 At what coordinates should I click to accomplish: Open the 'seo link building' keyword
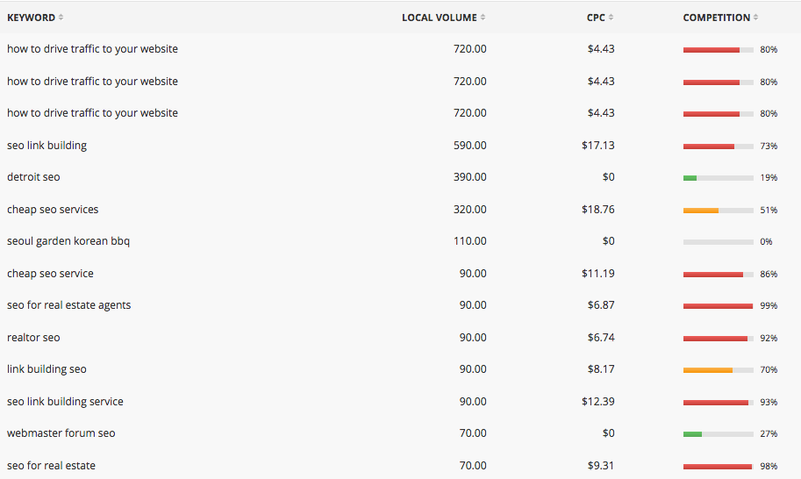coord(47,146)
